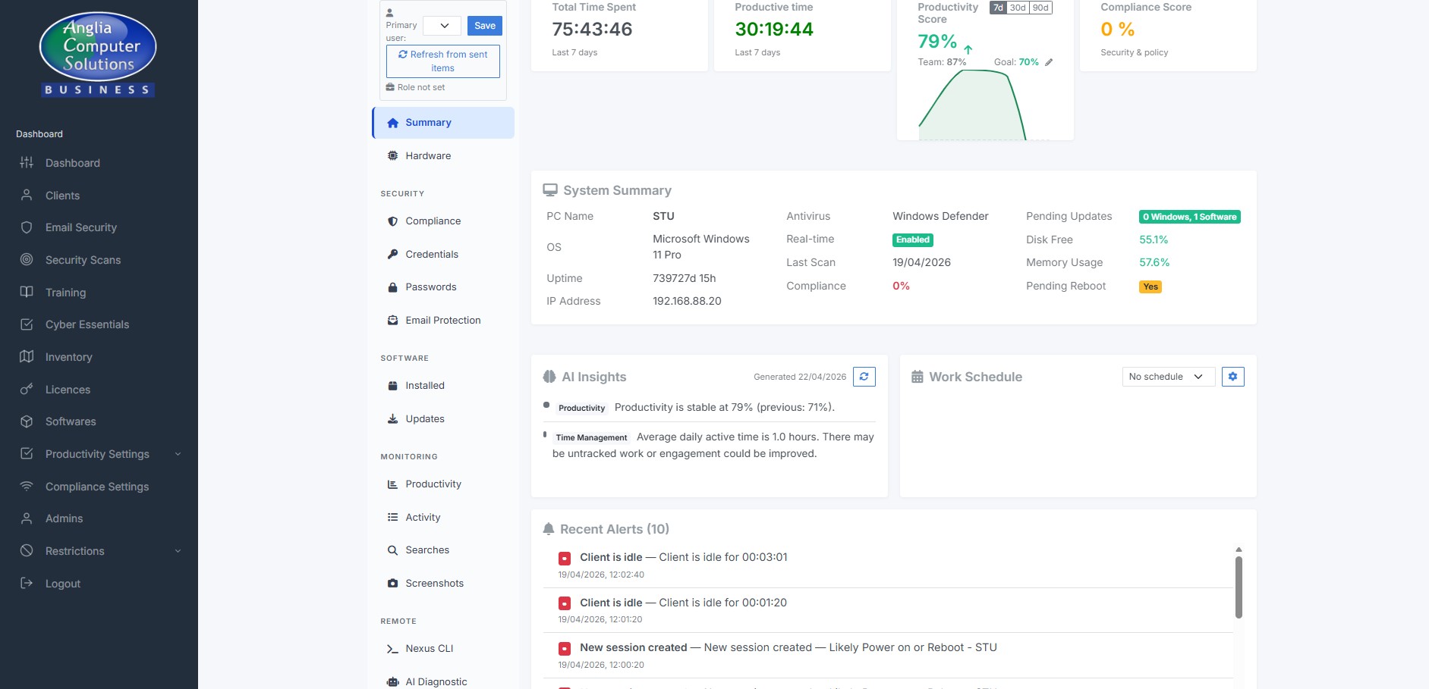Image resolution: width=1429 pixels, height=689 pixels.
Task: Open the Passwords security page
Action: (430, 287)
